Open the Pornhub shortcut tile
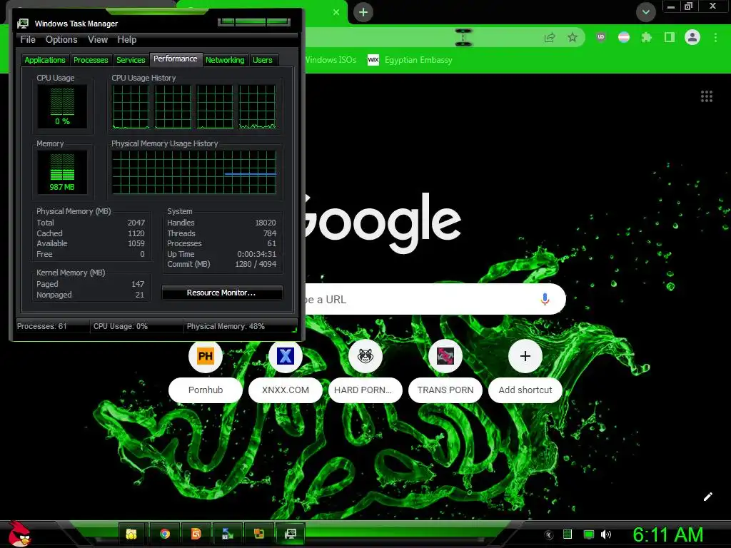This screenshot has height=548, width=731. (205, 371)
